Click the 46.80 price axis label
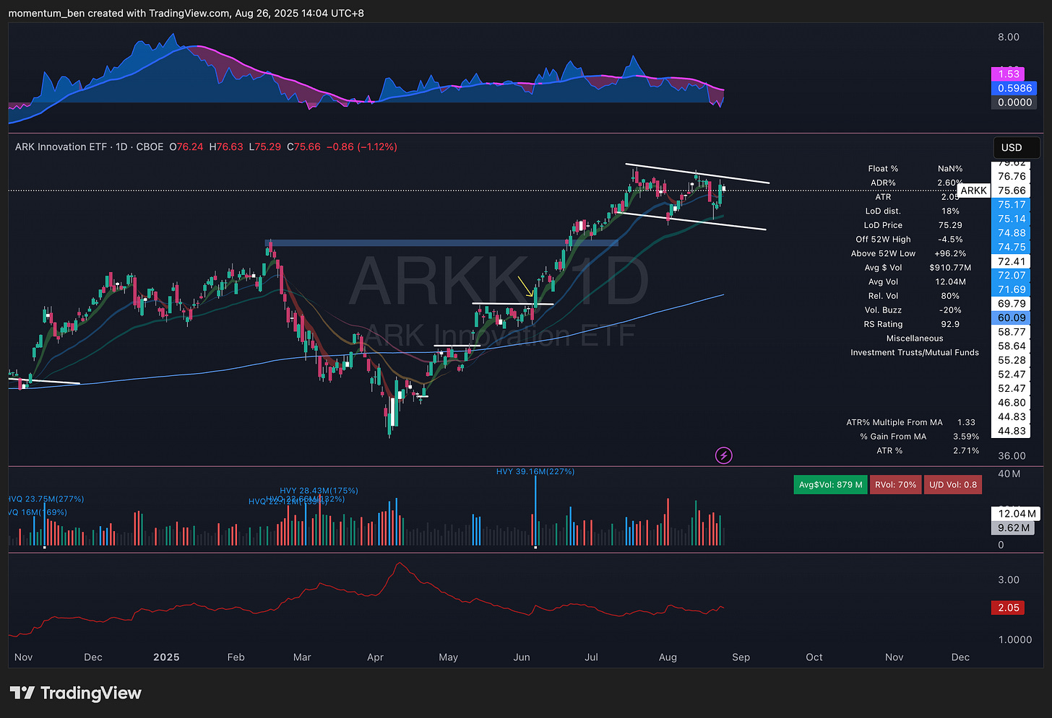 (1012, 403)
